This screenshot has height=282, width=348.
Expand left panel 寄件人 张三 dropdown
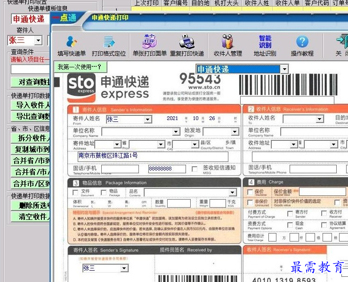pyautogui.click(x=38, y=40)
